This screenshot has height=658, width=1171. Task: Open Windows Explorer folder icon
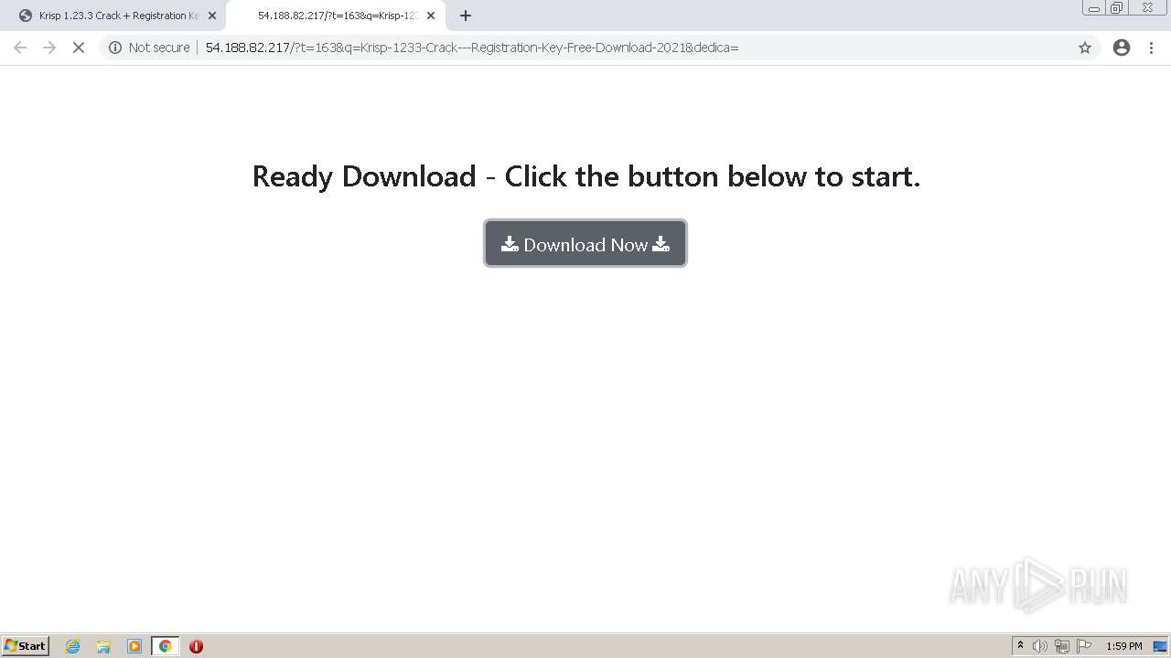click(103, 646)
